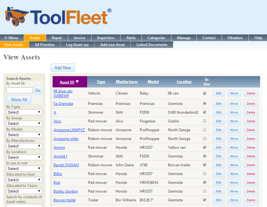Image resolution: width=267 pixels, height=207 pixels.
Task: Open asset 08 blue van SV08EWP
Action: click(x=63, y=93)
